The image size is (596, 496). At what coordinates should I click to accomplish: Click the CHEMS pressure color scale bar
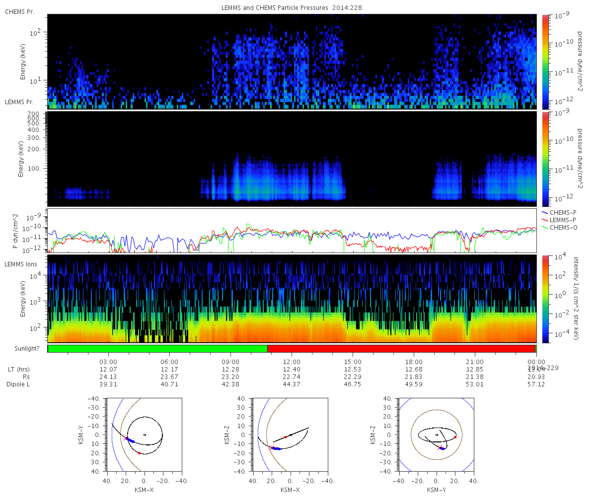pyautogui.click(x=545, y=62)
